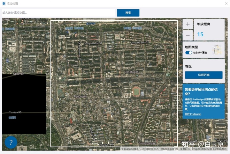Screen dimensions: 230x154
Task: Click the Donghuashi map label
Action: coord(132,72)
